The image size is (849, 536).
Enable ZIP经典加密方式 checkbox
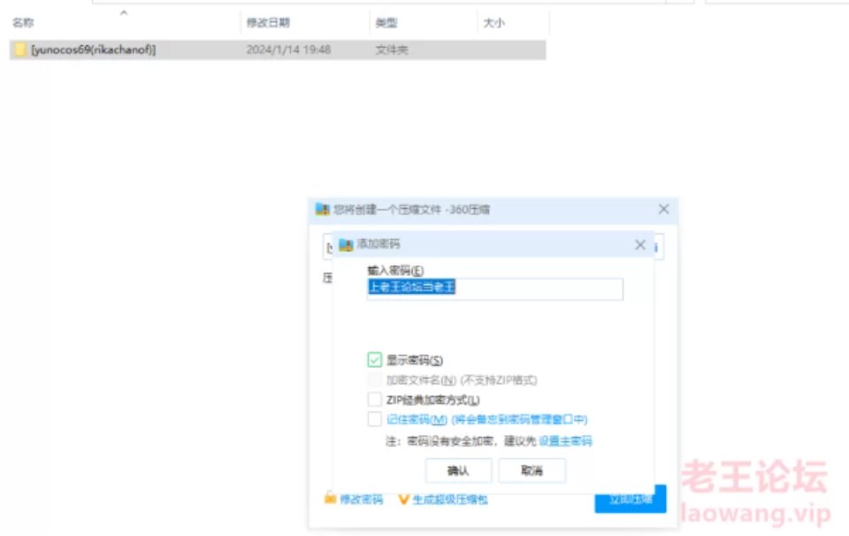[374, 400]
